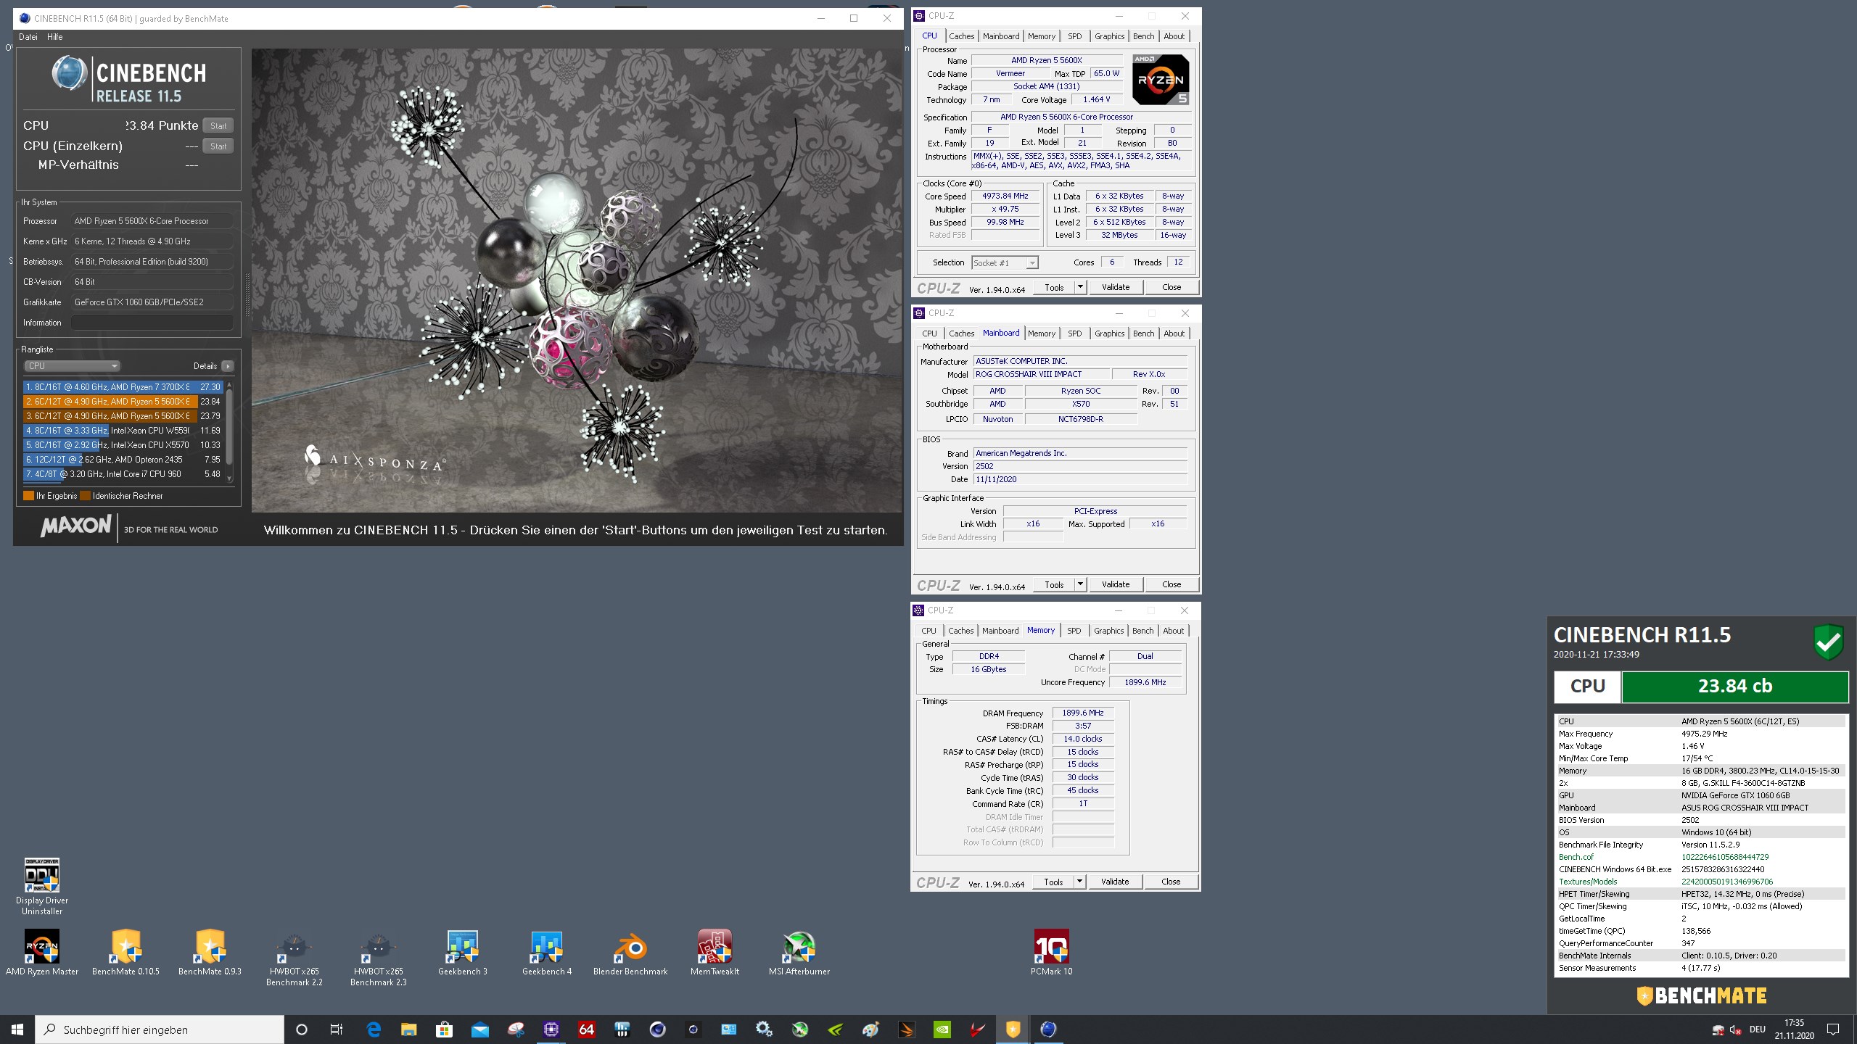Click Validate in CPU-Z CPU window

pyautogui.click(x=1116, y=287)
